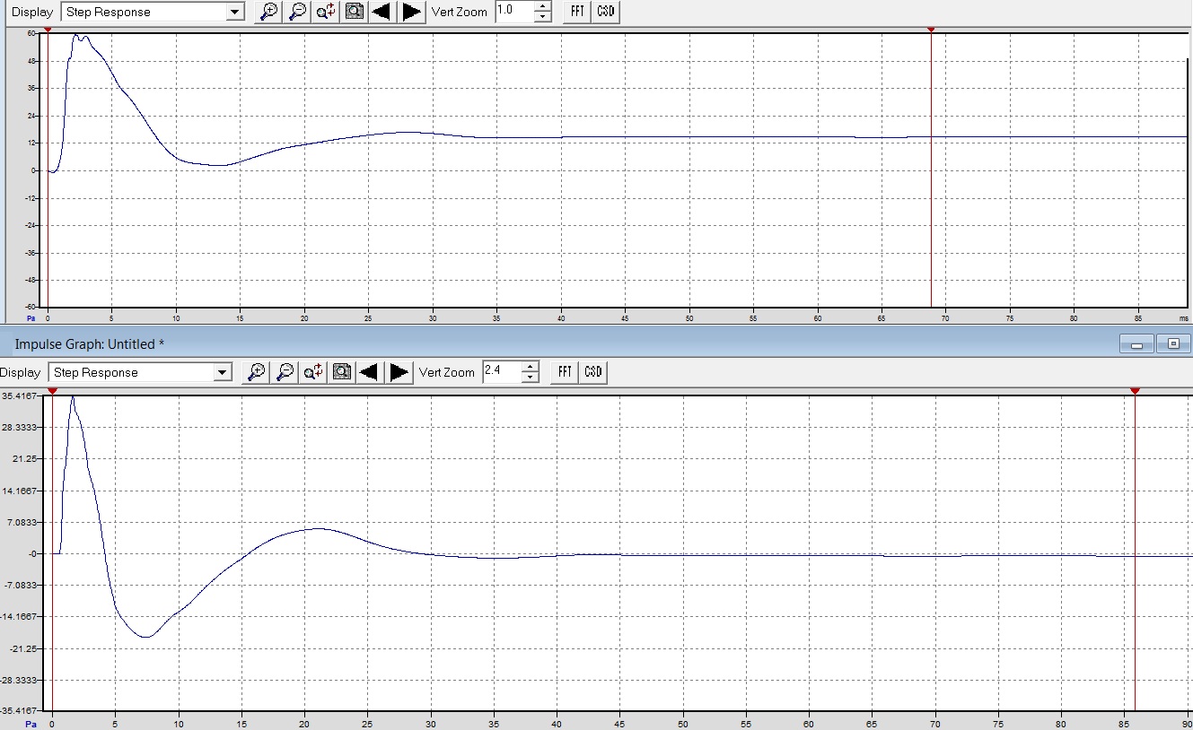Click the framed magnifier icon in Impulse Graph toolbar
This screenshot has height=730, width=1193.
pyautogui.click(x=341, y=372)
